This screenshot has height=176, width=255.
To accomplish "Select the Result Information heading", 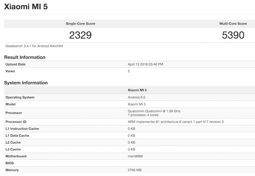I will (x=25, y=57).
